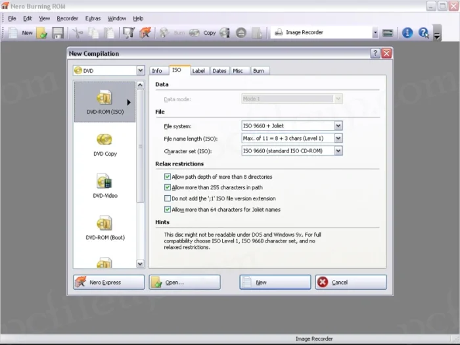Click the blue Info circle toolbar icon

pos(407,33)
